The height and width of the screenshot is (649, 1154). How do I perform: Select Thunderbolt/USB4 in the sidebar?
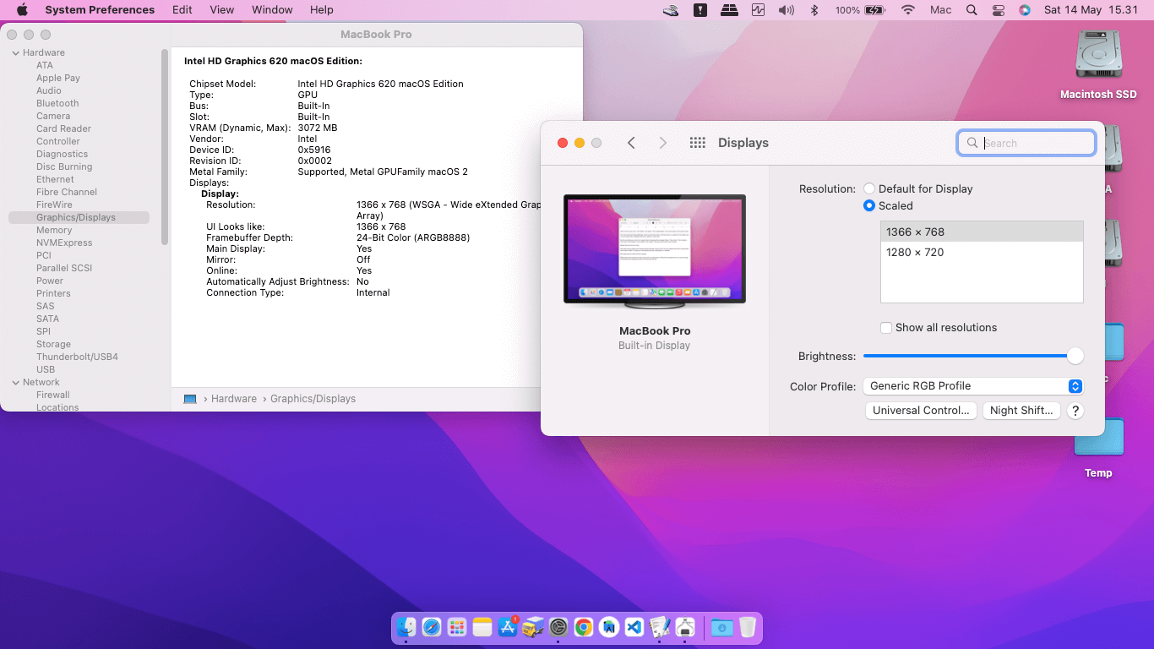tap(77, 357)
